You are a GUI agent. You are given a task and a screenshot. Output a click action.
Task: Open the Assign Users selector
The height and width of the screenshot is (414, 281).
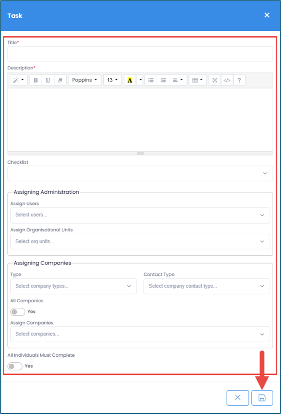[140, 215]
